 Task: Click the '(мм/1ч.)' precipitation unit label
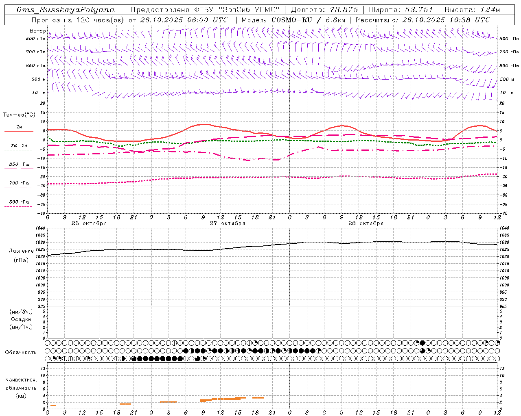pyautogui.click(x=21, y=327)
